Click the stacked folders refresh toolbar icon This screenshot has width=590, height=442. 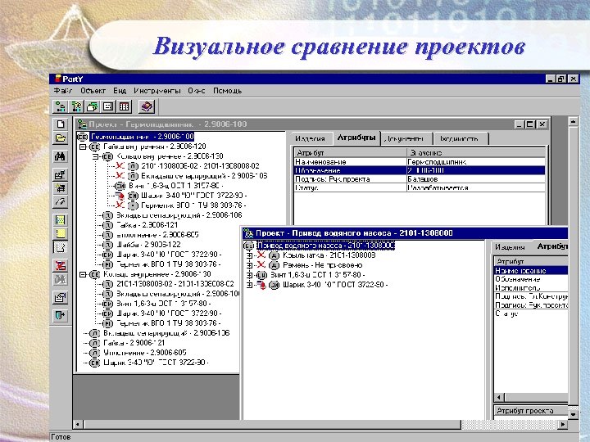(92, 107)
